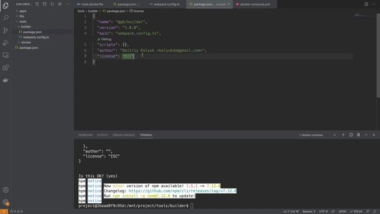380x214 pixels.
Task: Open the Debug Console panel tab
Action: pyautogui.click(x=123, y=135)
